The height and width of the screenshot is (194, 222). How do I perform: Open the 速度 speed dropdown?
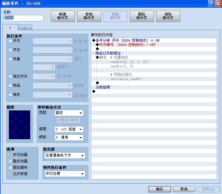tap(69, 129)
